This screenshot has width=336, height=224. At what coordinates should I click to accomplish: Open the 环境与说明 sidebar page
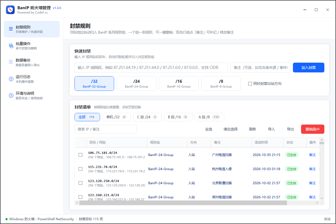coord(32,95)
